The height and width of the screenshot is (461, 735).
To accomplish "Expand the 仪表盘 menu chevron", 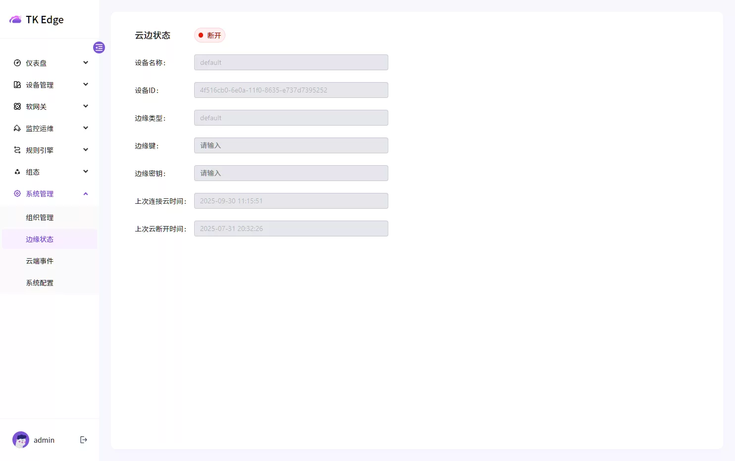I will coord(85,63).
